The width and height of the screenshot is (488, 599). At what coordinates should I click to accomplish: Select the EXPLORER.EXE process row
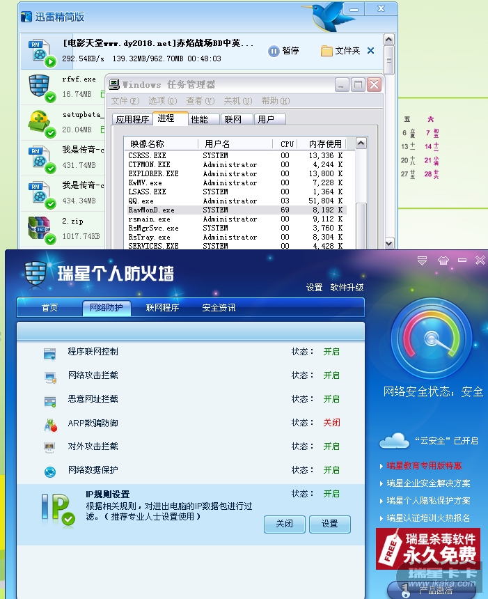point(237,173)
